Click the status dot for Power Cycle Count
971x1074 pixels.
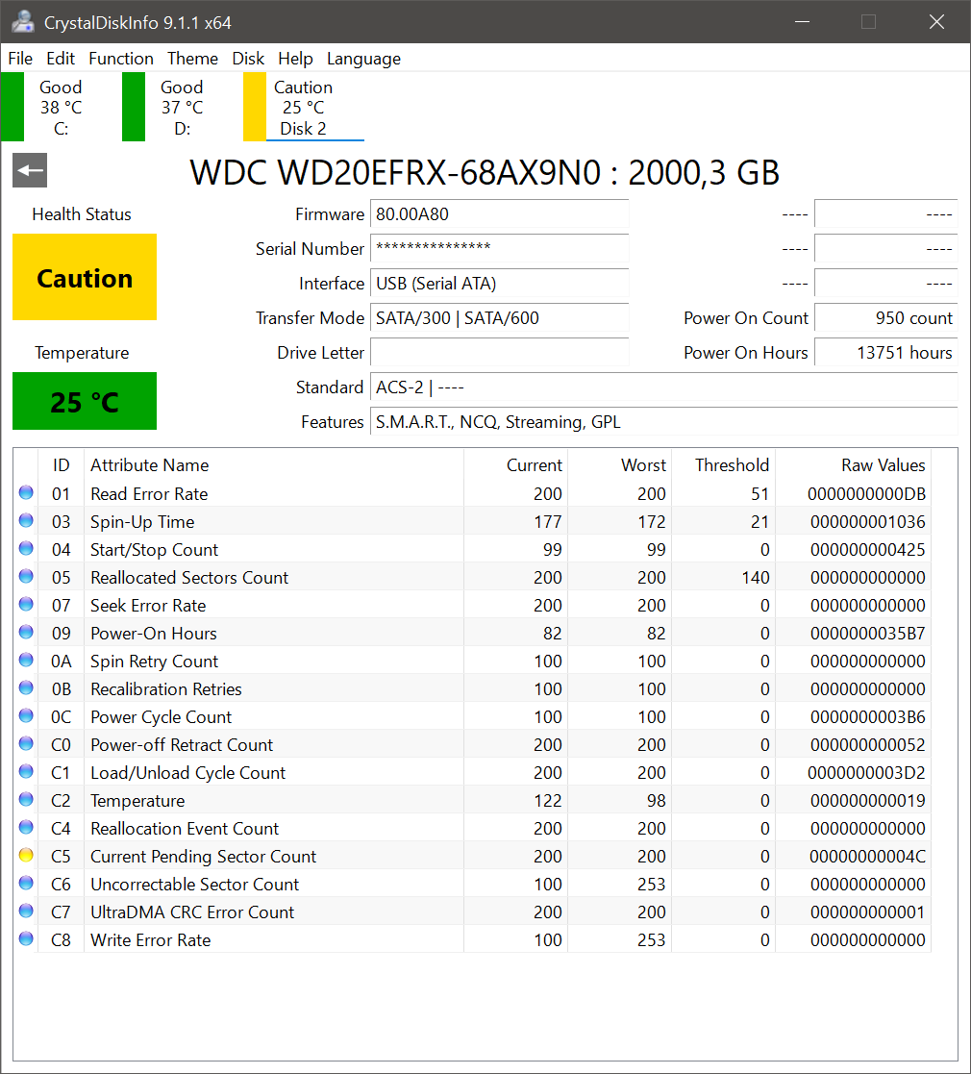[26, 715]
